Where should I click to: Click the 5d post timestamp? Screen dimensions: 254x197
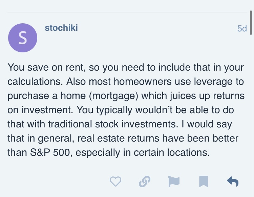pyautogui.click(x=242, y=29)
